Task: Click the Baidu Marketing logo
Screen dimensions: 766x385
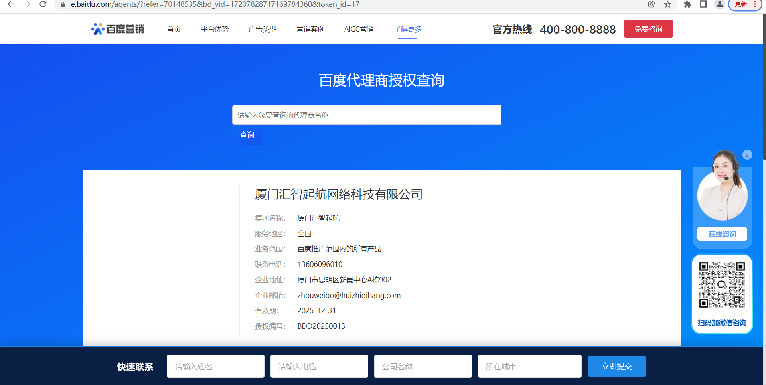Action: 117,29
